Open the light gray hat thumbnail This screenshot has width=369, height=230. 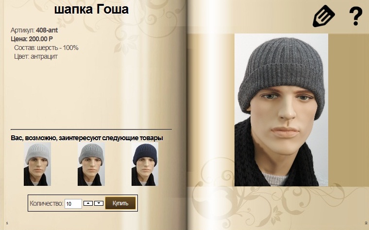pos(37,164)
